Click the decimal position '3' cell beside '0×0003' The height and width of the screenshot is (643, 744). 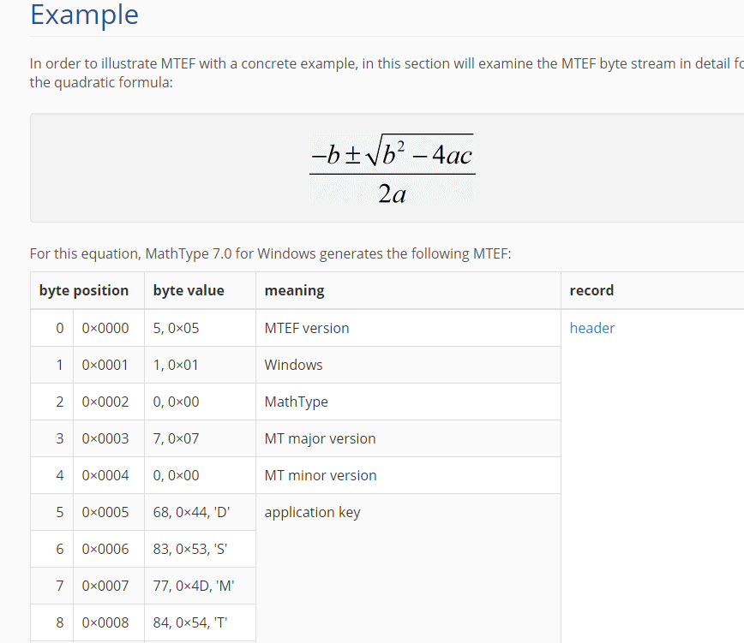51,438
